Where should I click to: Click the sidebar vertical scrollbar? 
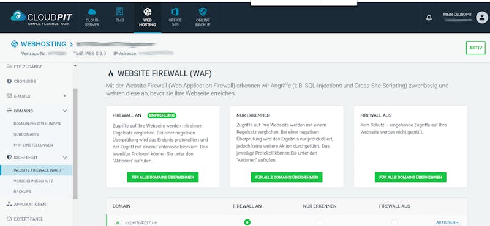point(75,144)
